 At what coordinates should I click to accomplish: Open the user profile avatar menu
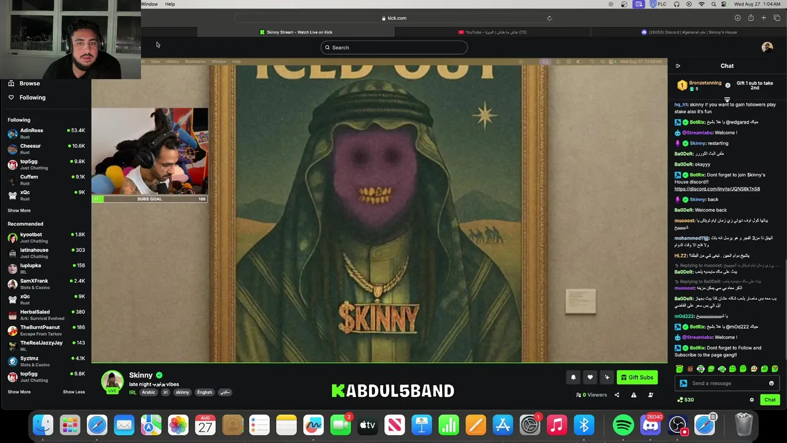pyautogui.click(x=767, y=47)
